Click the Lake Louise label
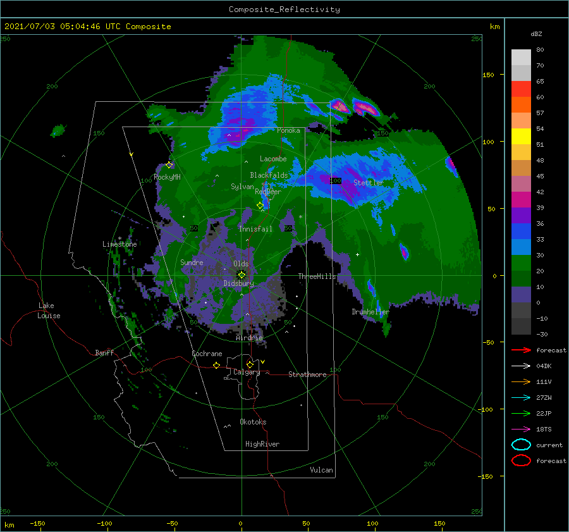The width and height of the screenshot is (569, 532). click(x=49, y=311)
